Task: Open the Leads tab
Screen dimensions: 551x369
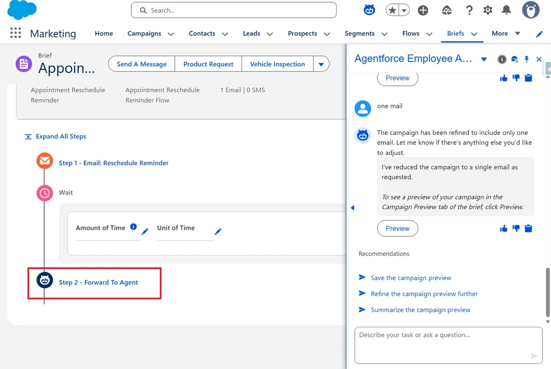Action: click(252, 33)
